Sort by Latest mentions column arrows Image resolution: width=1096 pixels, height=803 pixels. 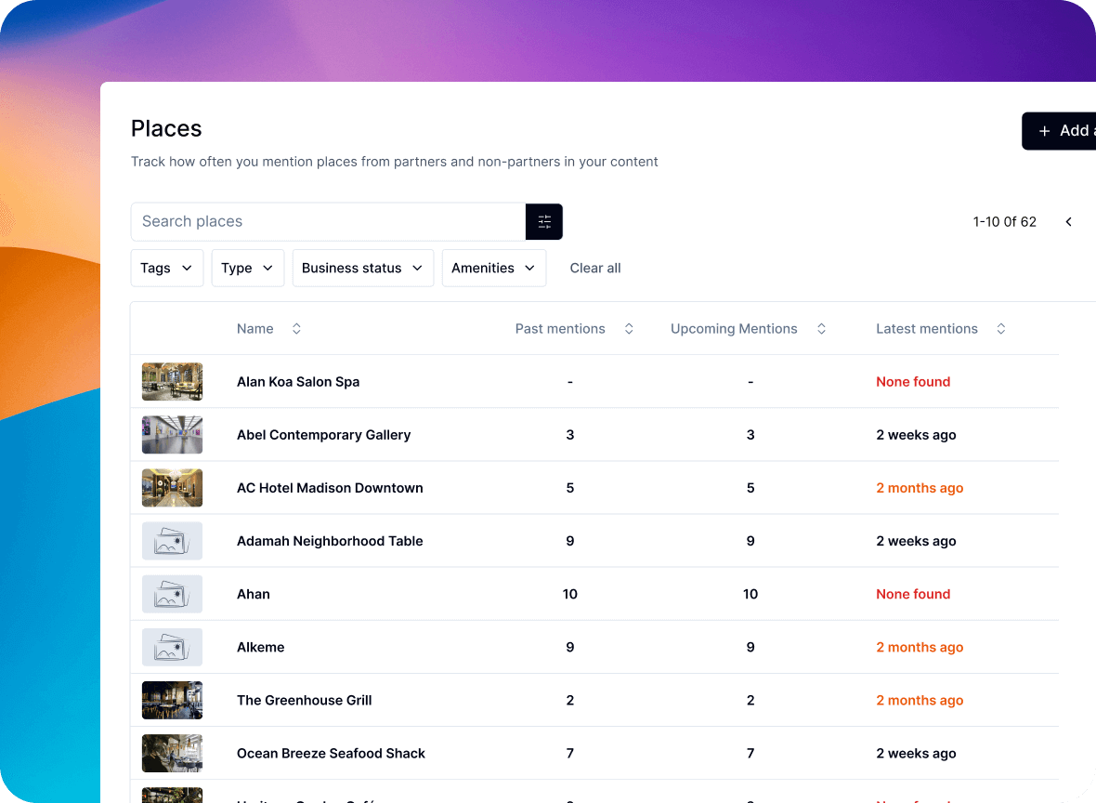(1000, 329)
